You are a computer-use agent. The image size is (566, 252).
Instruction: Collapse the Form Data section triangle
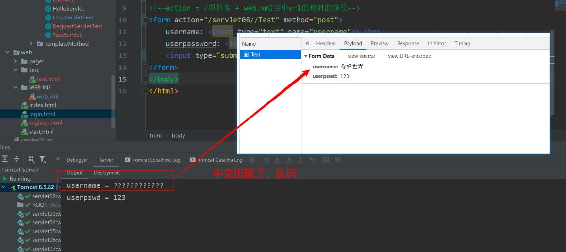[306, 56]
